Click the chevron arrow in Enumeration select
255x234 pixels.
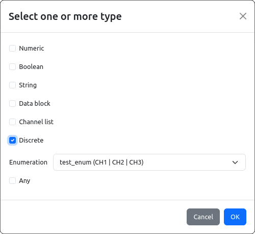(x=235, y=162)
